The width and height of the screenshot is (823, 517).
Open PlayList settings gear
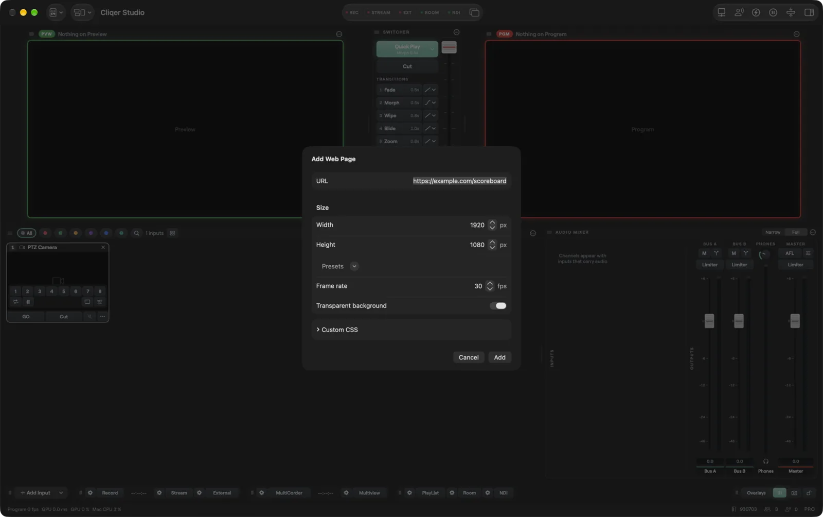point(409,493)
